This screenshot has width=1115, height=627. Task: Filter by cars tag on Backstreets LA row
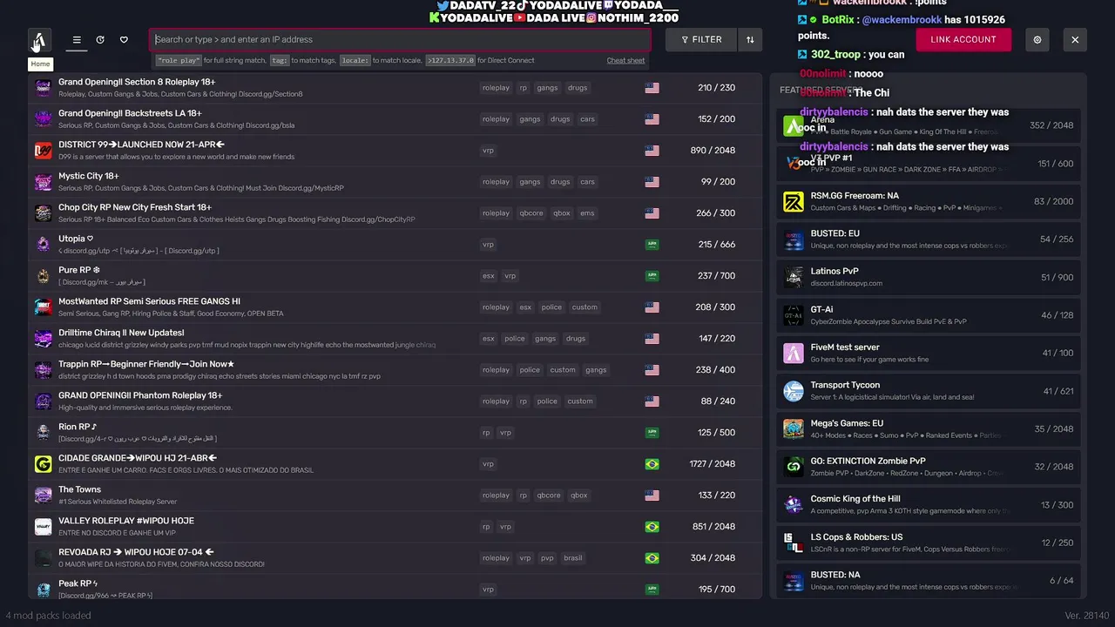[588, 119]
